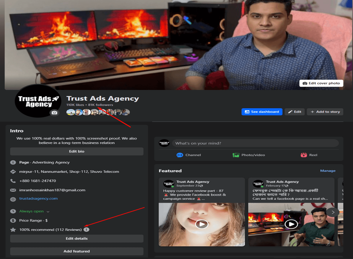
Task: Click the Edit bio button
Action: 77,151
